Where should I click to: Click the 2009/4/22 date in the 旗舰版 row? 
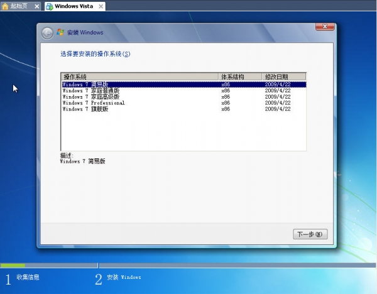[278, 109]
